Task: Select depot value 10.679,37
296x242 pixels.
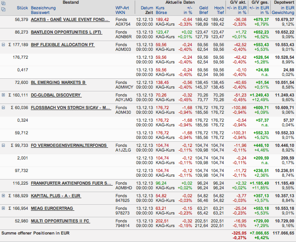Action: 284,20
